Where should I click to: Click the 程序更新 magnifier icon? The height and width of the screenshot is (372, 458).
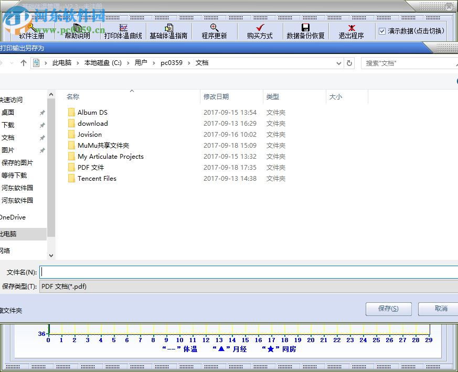[x=214, y=28]
